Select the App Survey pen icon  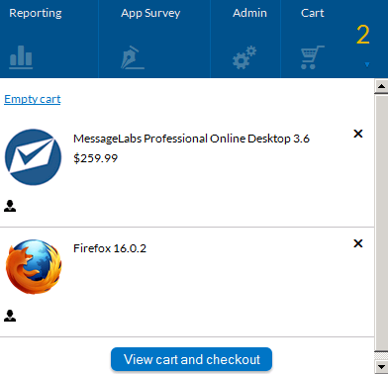coord(133,57)
